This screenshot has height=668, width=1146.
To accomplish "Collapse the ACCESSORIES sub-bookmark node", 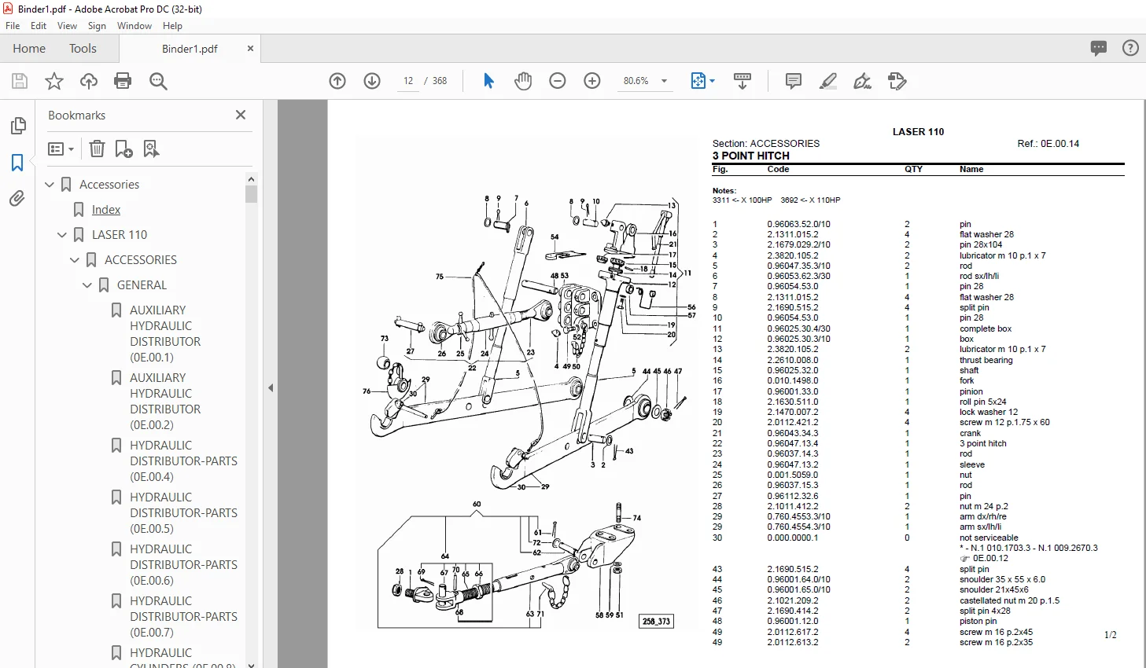I will pyautogui.click(x=75, y=260).
